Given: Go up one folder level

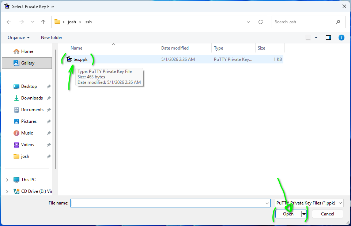Looking at the screenshot, I should pos(44,22).
